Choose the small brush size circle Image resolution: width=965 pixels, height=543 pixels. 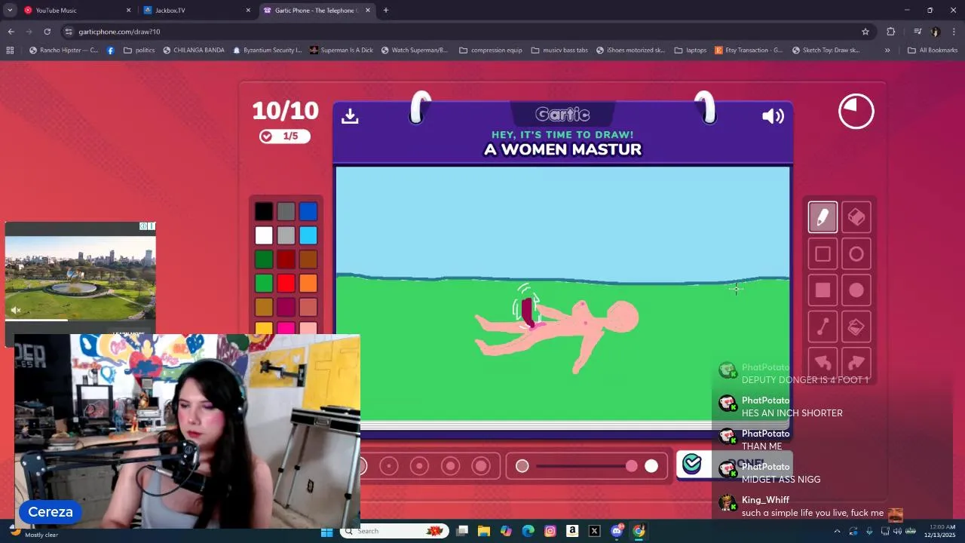coord(389,466)
